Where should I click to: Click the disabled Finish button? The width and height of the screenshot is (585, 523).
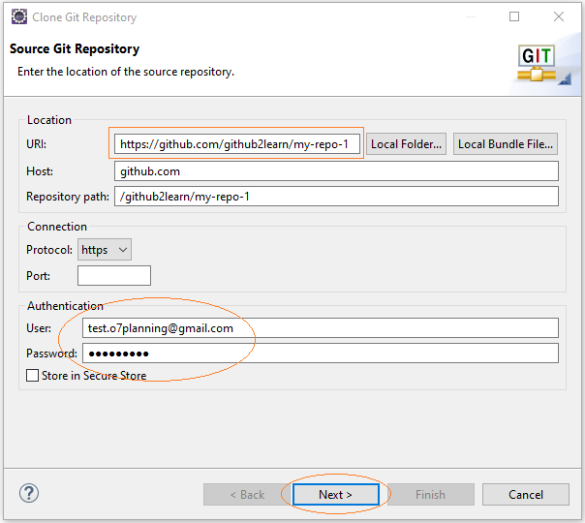point(431,495)
